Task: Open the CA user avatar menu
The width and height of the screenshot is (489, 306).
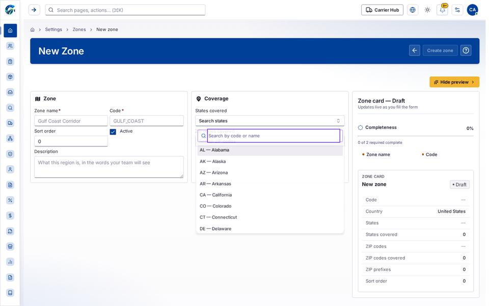Action: [473, 10]
